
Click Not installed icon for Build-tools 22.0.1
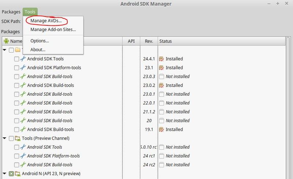pos(162,103)
